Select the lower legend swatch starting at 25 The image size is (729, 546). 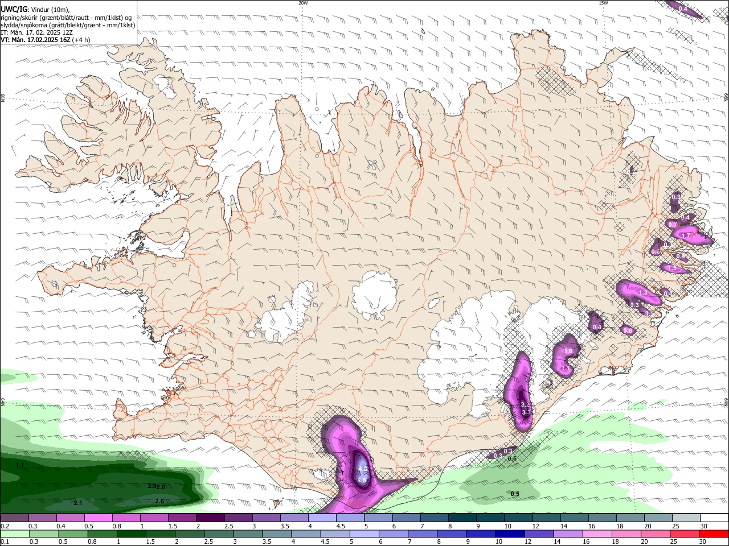point(685,534)
